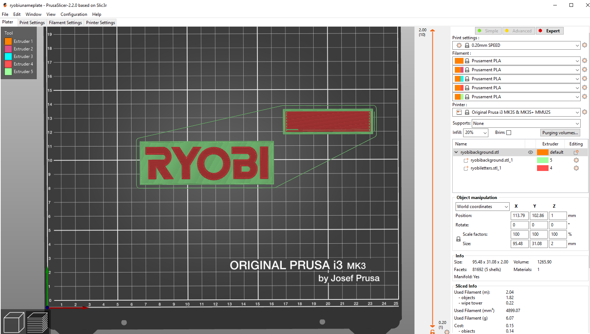Click the Name column header
The image size is (590, 334).
[488, 144]
